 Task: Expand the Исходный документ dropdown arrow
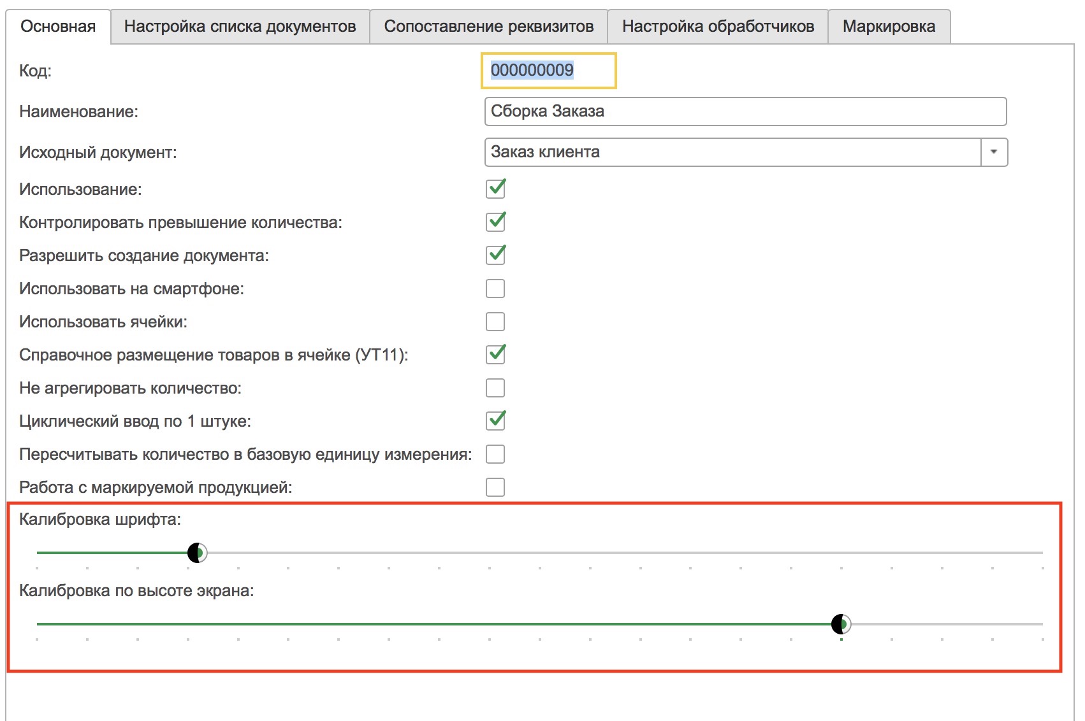point(994,152)
